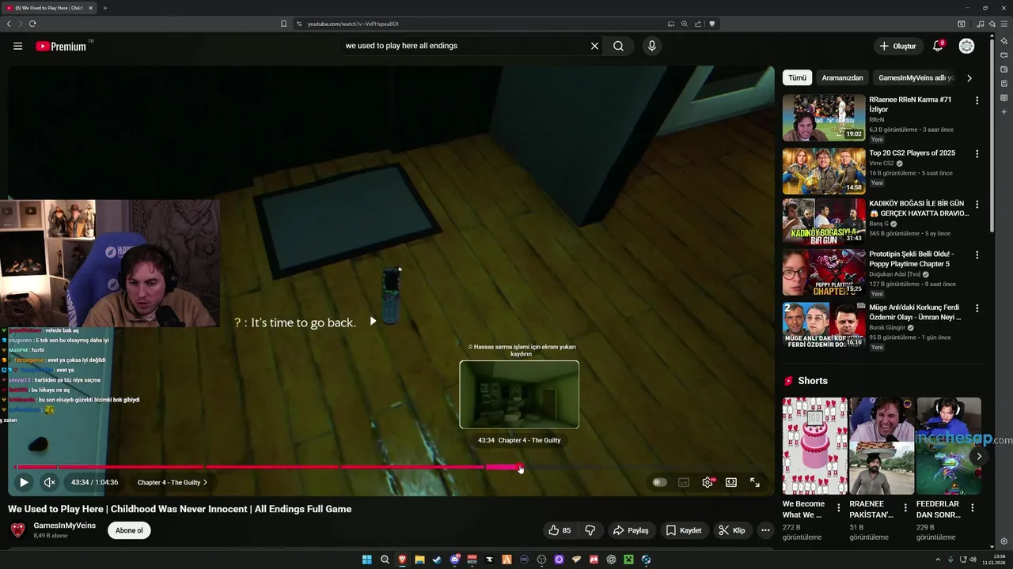Screen dimensions: 1013x569
Task: Open options menu for Prototipin Şekli Belli Oldu
Action: tap(977, 255)
